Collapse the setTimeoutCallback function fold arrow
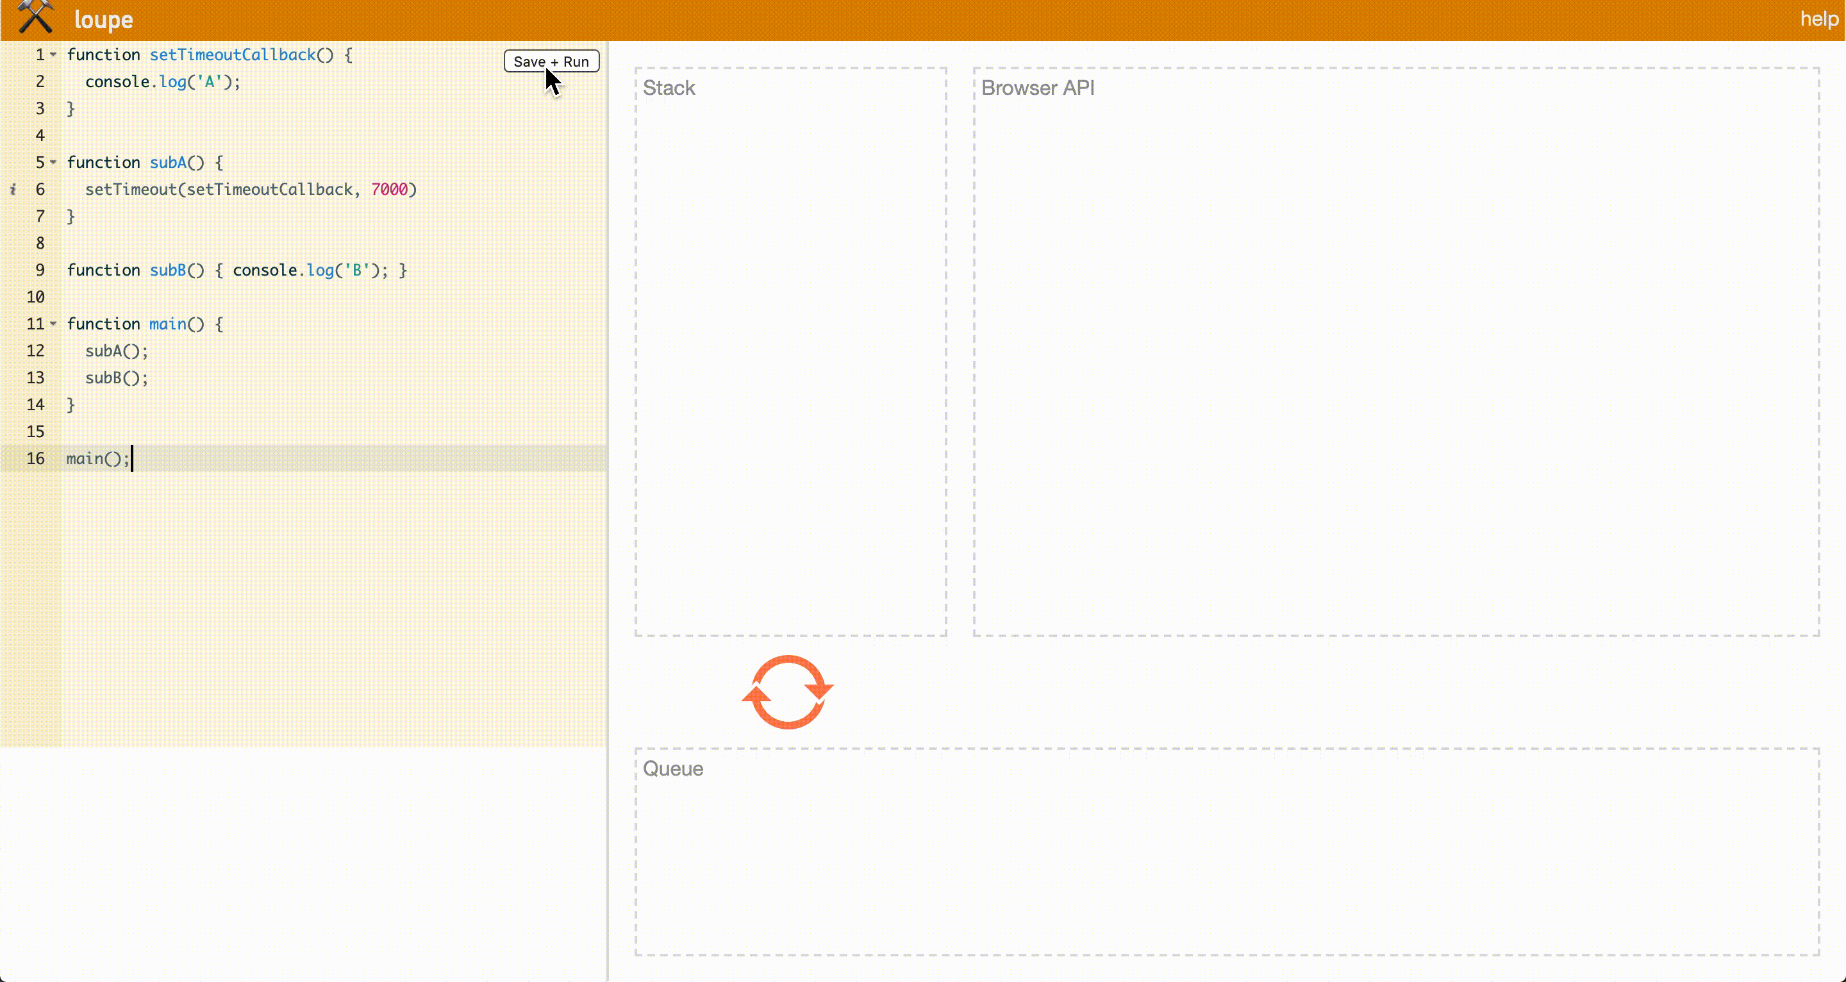 point(53,55)
